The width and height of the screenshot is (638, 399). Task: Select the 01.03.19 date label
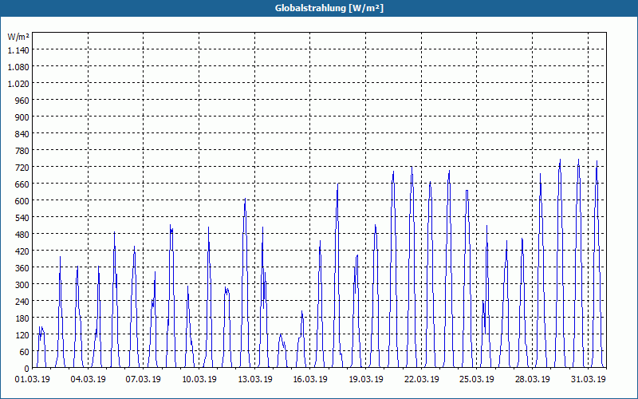[x=33, y=380]
